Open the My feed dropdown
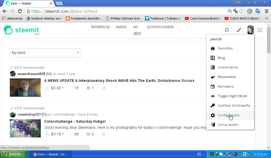The image size is (271, 158). click(x=46, y=53)
